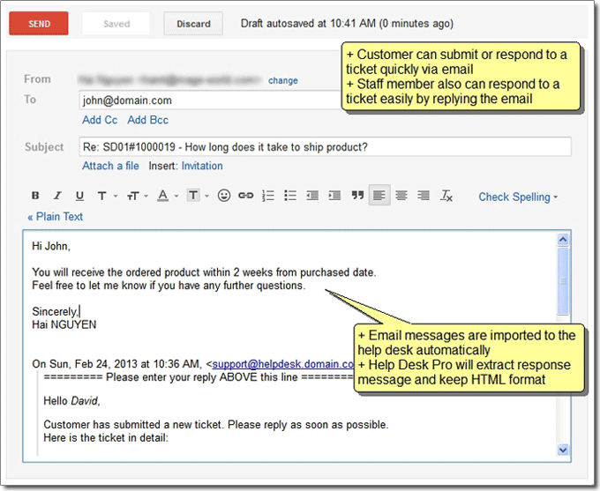This screenshot has height=491, width=600.
Task: Remove text formatting
Action: pyautogui.click(x=446, y=196)
